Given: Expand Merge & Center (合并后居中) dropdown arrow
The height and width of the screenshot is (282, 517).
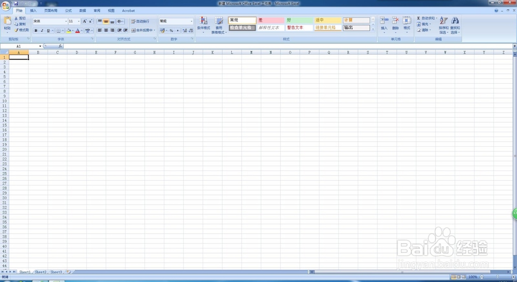Looking at the screenshot, I should click(154, 30).
